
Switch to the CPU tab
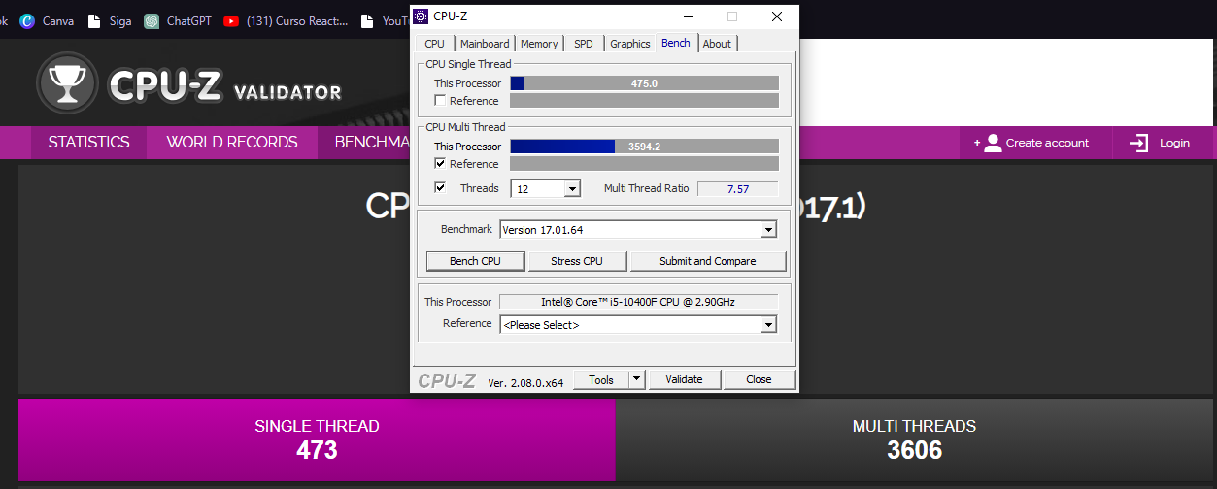[x=434, y=44]
